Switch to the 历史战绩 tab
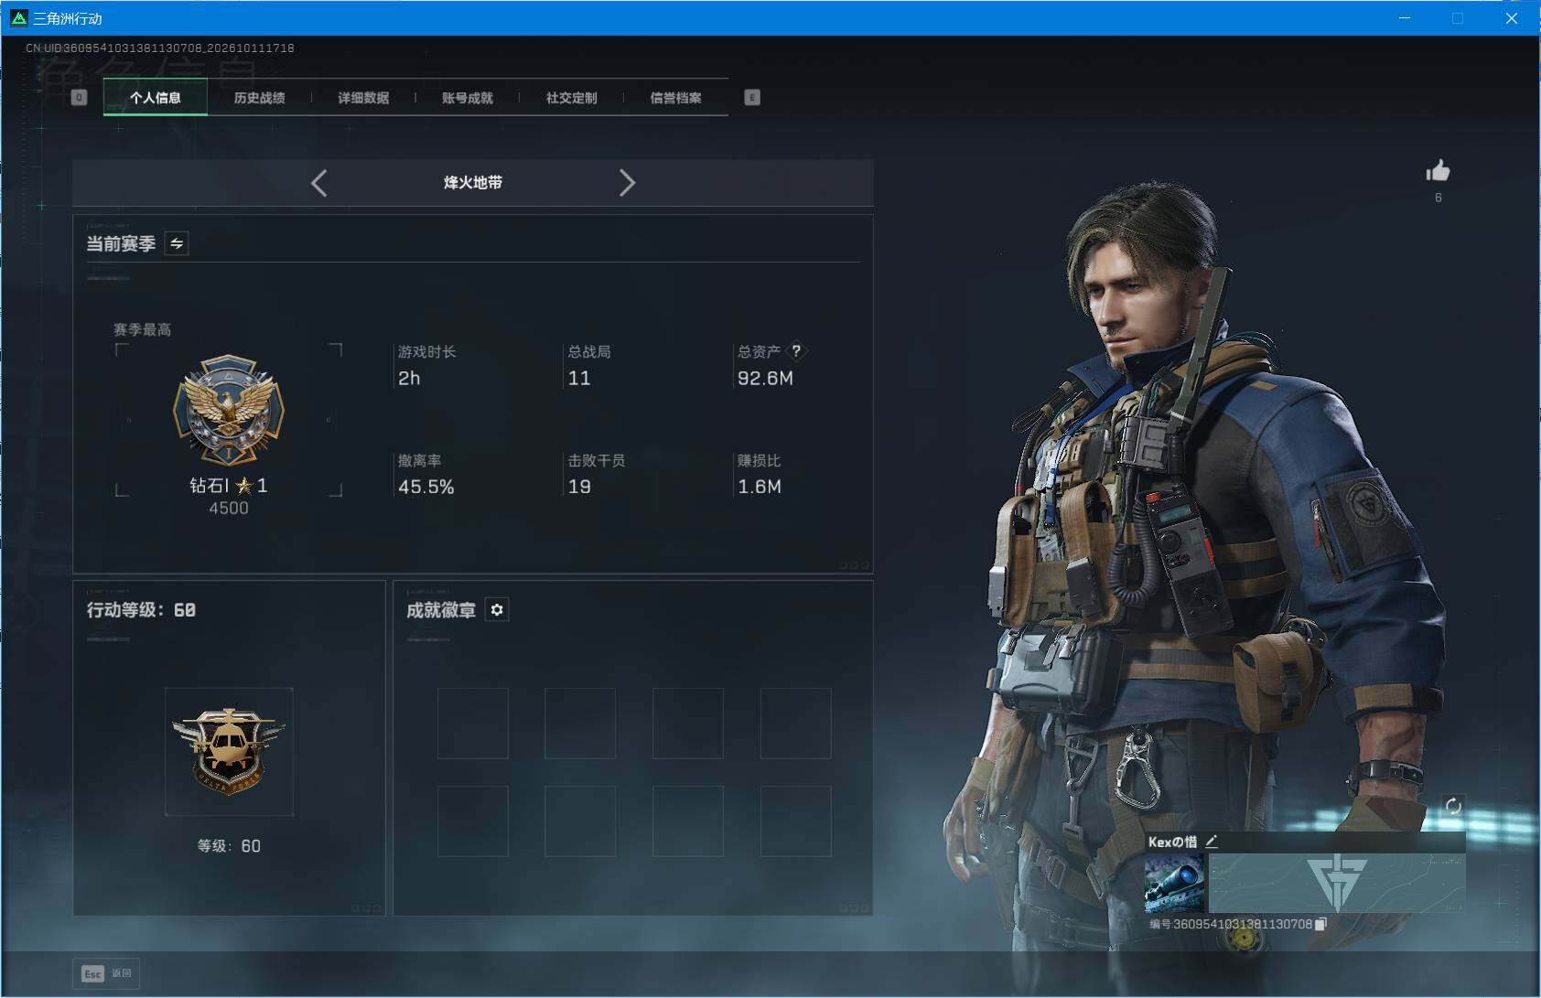Image resolution: width=1541 pixels, height=998 pixels. point(259,98)
